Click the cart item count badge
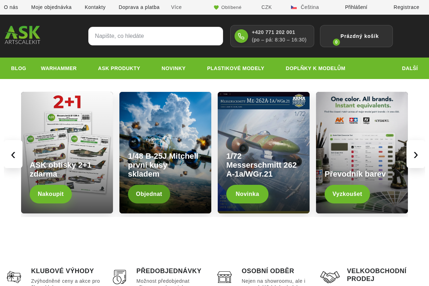The height and width of the screenshot is (286, 429). (336, 42)
